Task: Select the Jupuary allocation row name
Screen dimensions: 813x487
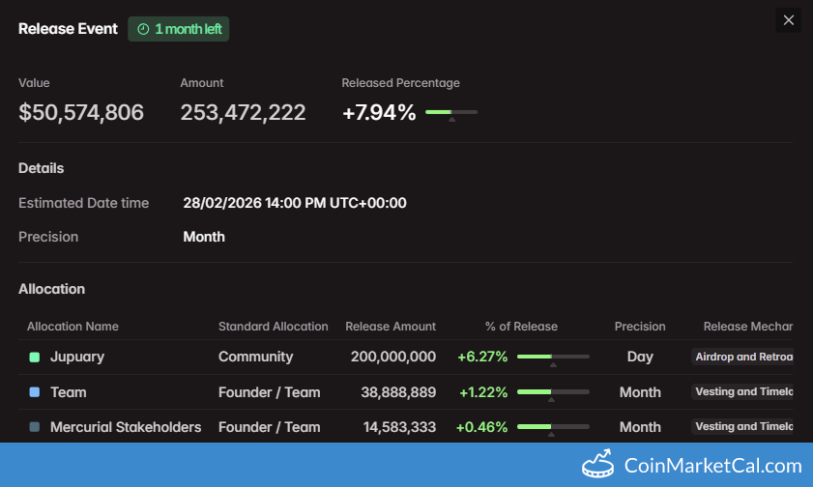Action: (x=77, y=357)
